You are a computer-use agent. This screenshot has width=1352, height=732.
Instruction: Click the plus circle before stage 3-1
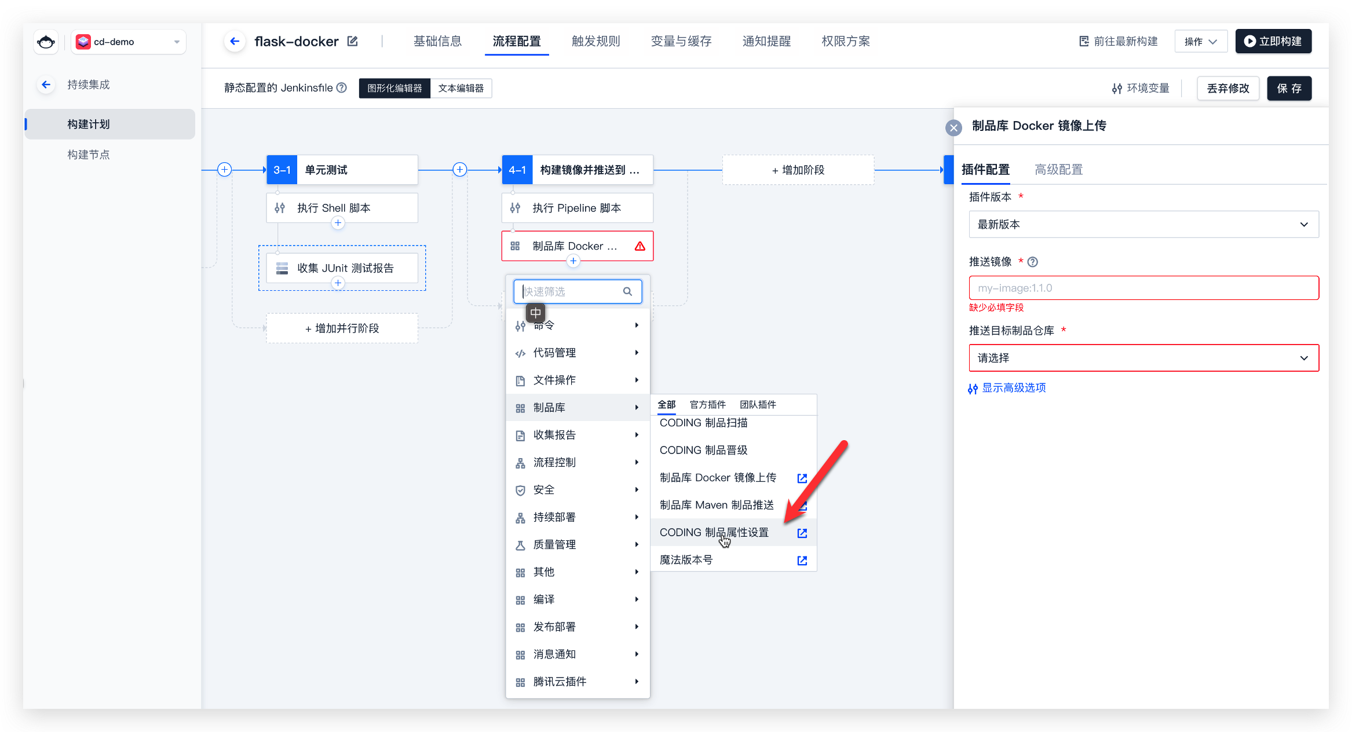click(224, 170)
